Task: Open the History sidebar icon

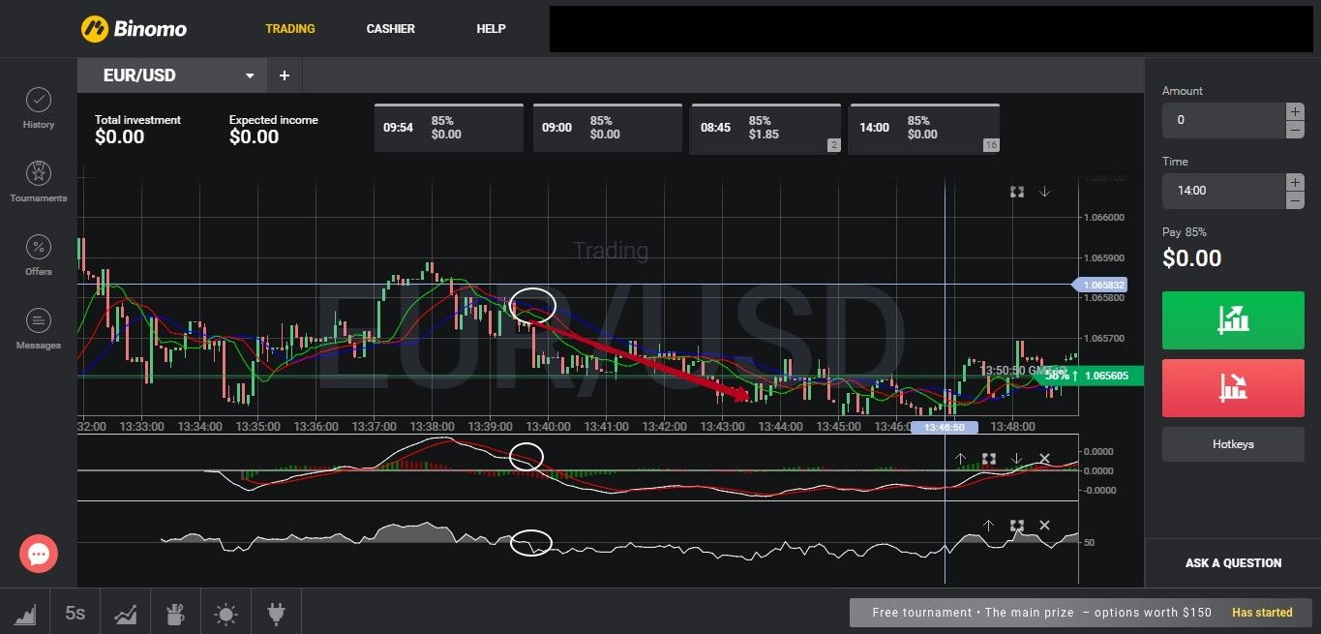Action: 39,101
